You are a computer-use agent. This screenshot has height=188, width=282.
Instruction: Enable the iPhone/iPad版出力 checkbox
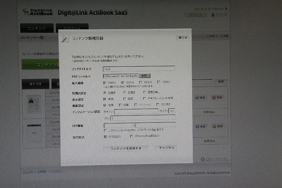coord(131,137)
